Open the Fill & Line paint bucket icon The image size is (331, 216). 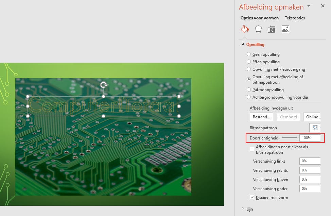[x=245, y=29]
